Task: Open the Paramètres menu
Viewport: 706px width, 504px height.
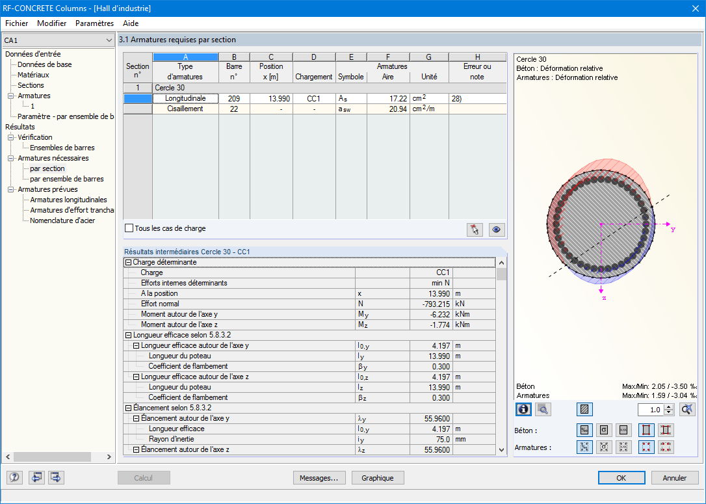Action: (x=94, y=23)
